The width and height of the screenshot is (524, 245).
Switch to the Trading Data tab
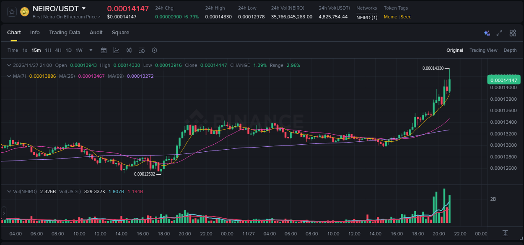pyautogui.click(x=65, y=33)
